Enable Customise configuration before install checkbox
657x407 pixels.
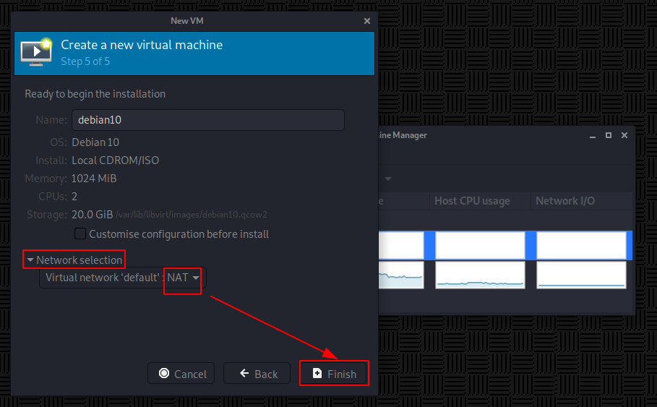[80, 234]
